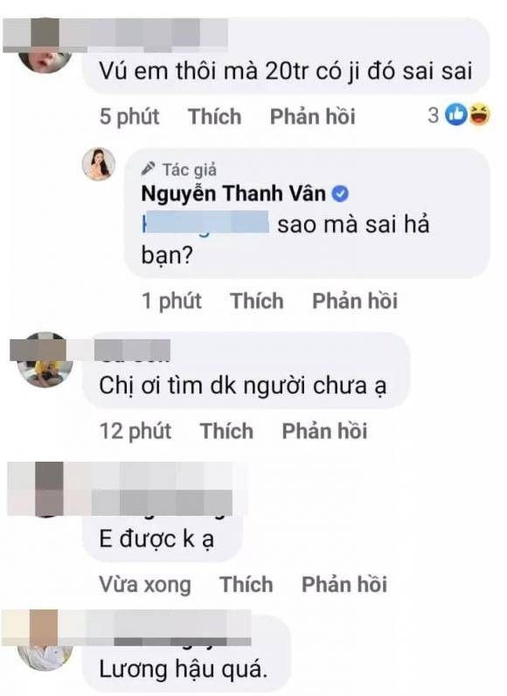Click the pencil icon next to Tác giả
The width and height of the screenshot is (507, 696).
(x=148, y=169)
